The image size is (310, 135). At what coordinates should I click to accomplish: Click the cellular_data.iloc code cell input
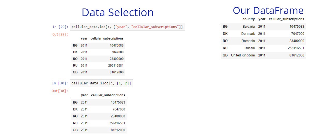(x=101, y=83)
